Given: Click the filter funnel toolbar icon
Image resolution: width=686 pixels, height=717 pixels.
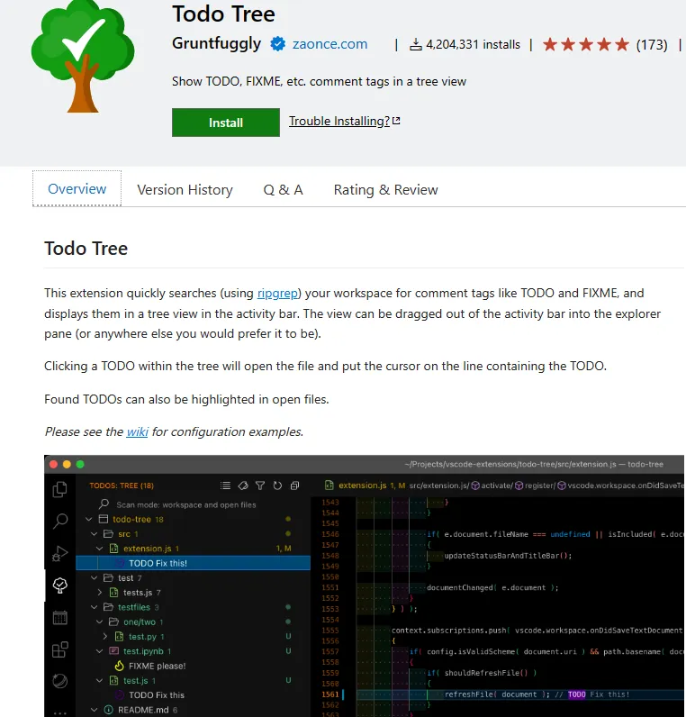Looking at the screenshot, I should point(260,486).
